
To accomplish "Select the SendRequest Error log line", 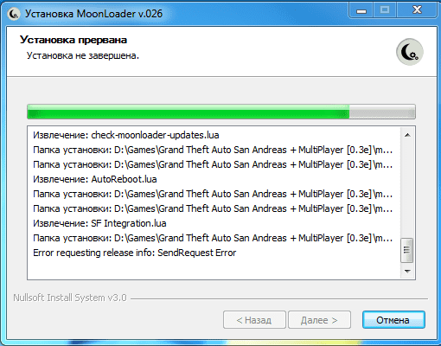I will point(135,253).
